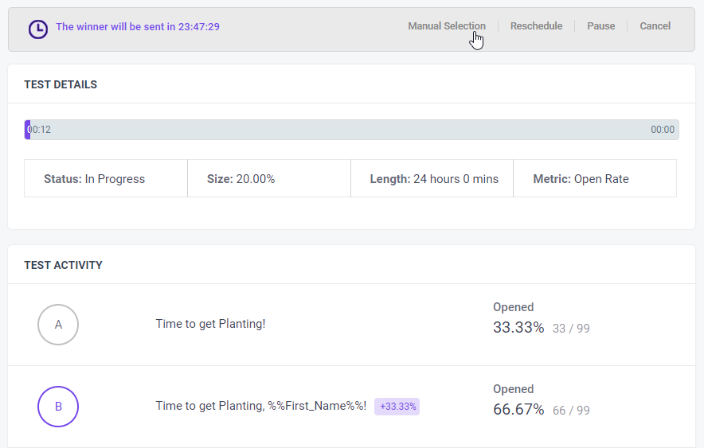Click variant B's 66.67% opened rate
Screen dimensions: 704x448
(518, 410)
